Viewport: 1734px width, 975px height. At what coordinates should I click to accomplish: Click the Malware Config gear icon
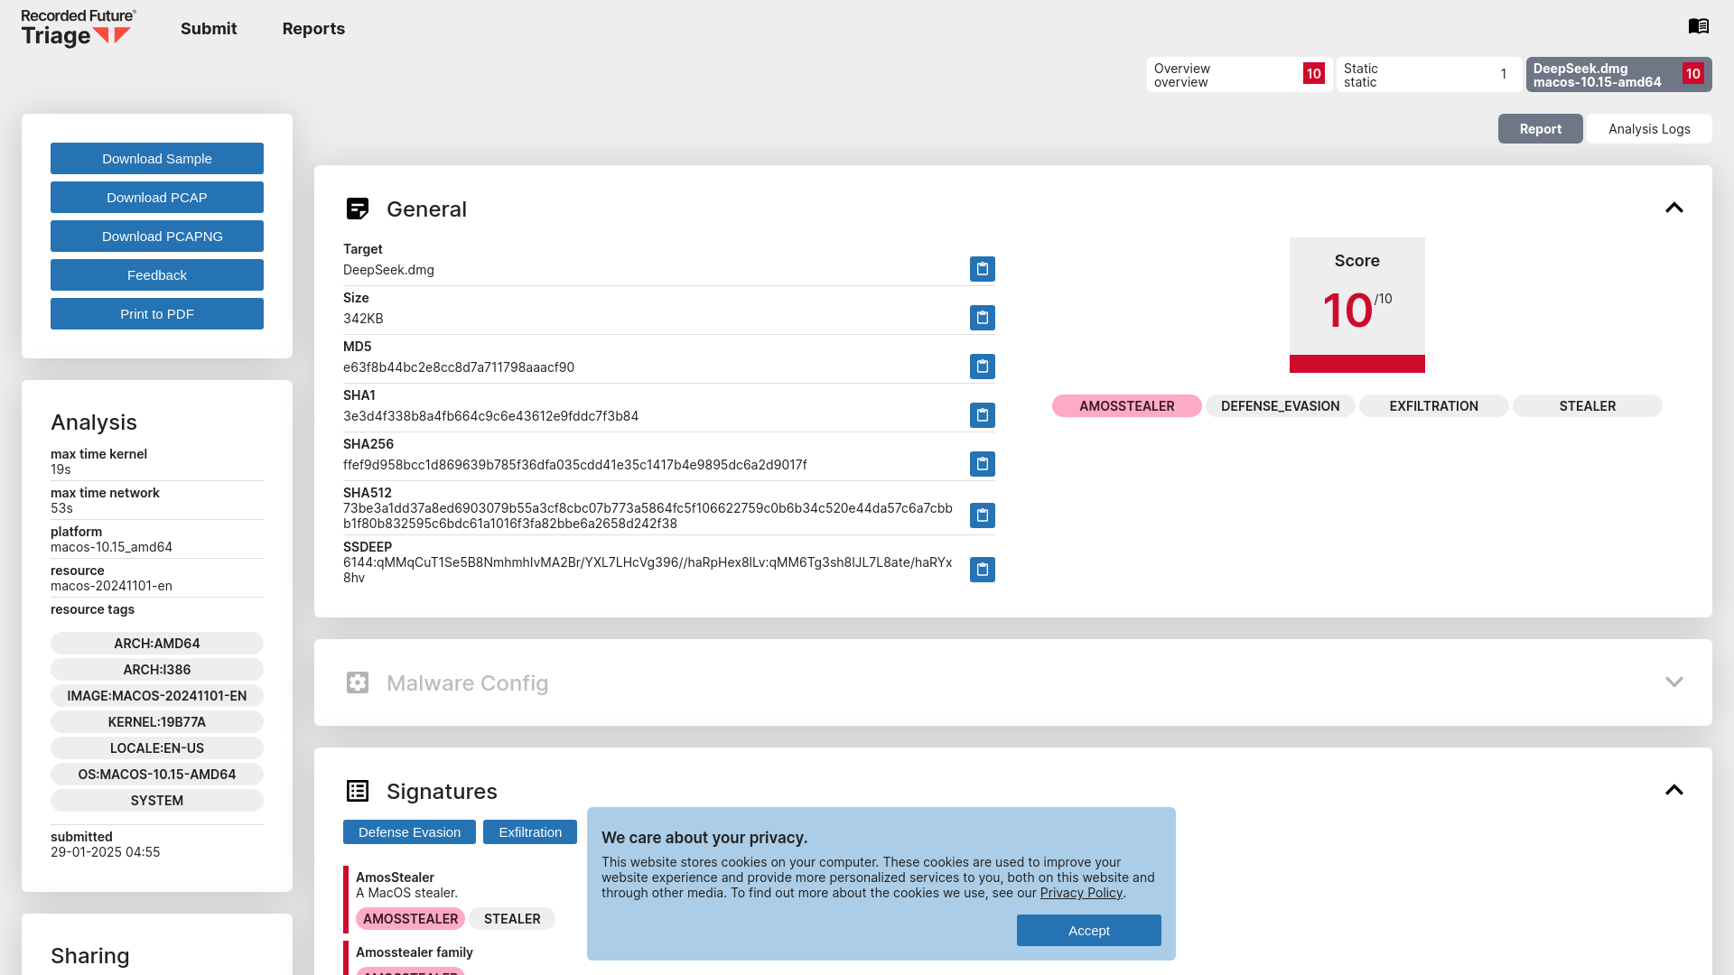point(358,682)
